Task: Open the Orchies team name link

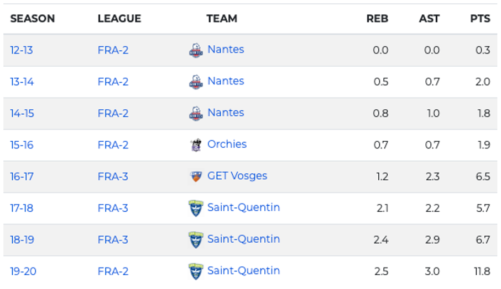Action: 227,144
